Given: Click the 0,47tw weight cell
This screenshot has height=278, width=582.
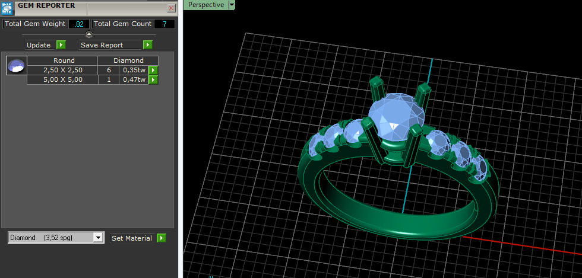Looking at the screenshot, I should [134, 79].
